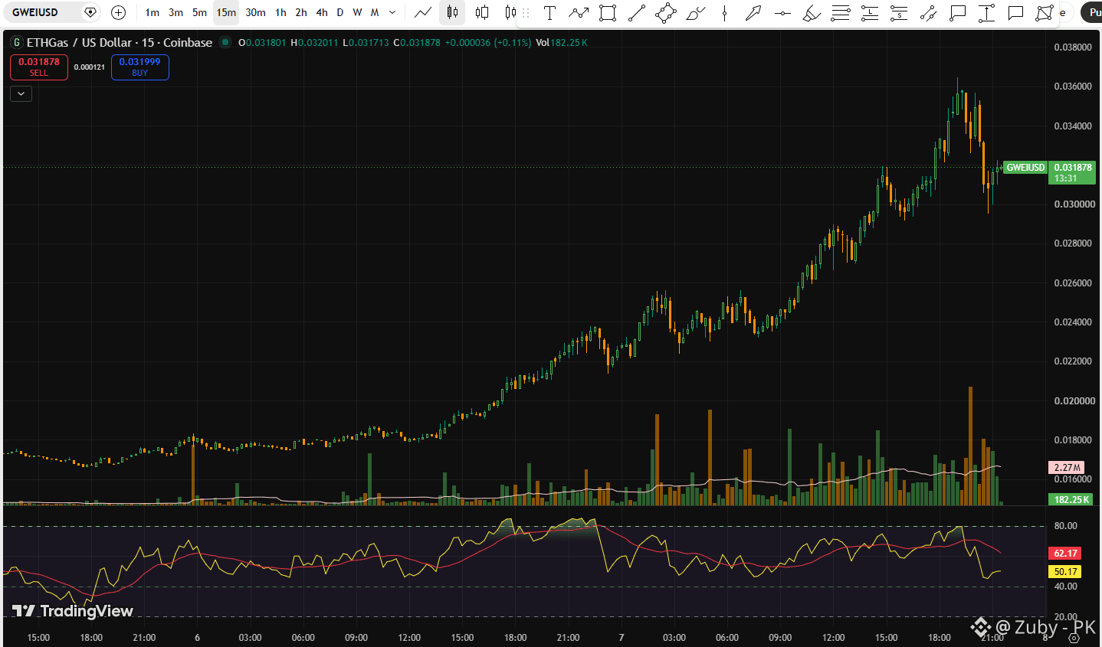Set chart interval to 4h
Viewport: 1102px width, 647px height.
point(322,12)
